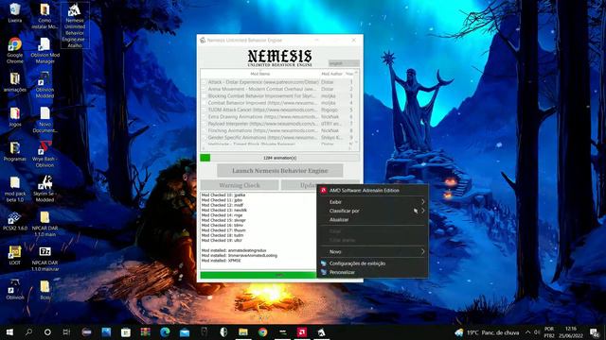The height and width of the screenshot is (340, 606).
Task: Open File Explorer on the taskbar
Action: coord(243,331)
